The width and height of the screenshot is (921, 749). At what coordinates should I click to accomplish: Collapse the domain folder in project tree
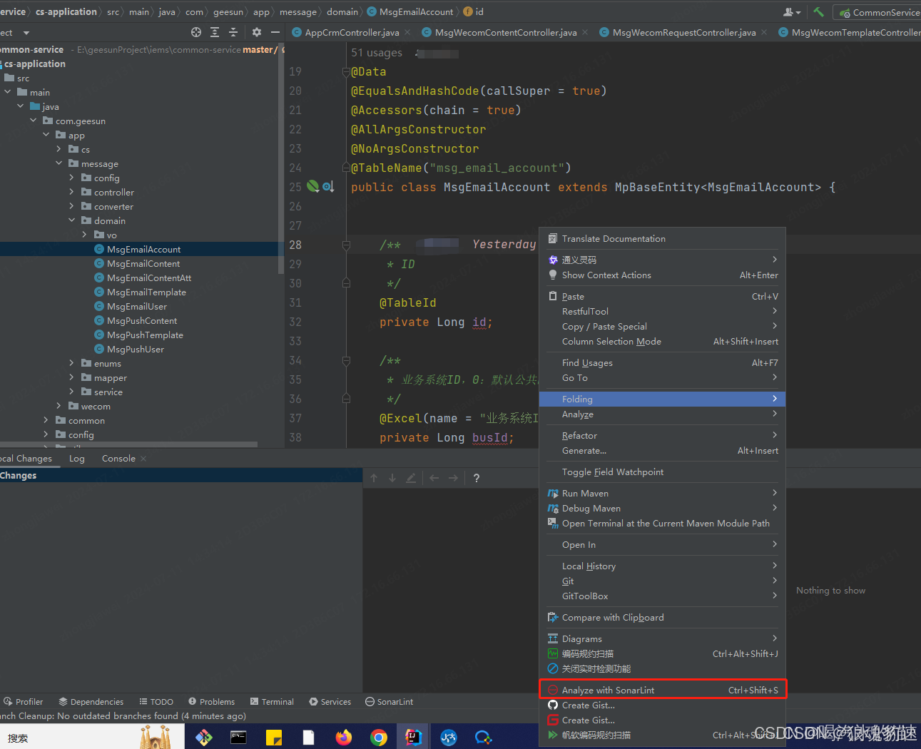71,220
